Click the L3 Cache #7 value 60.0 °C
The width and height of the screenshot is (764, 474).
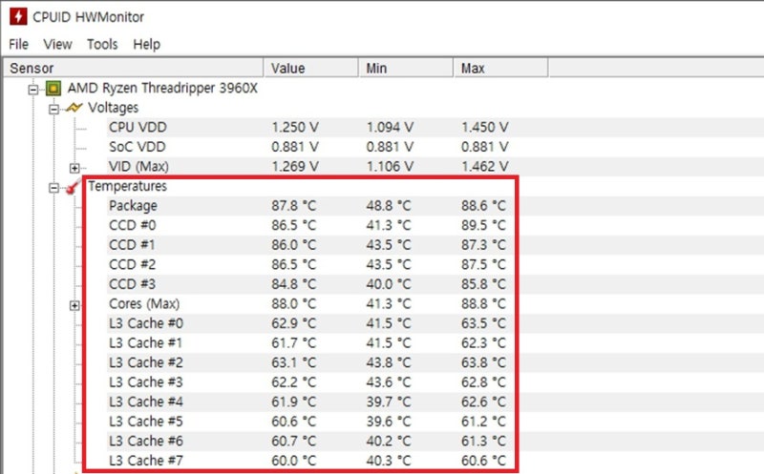(294, 461)
